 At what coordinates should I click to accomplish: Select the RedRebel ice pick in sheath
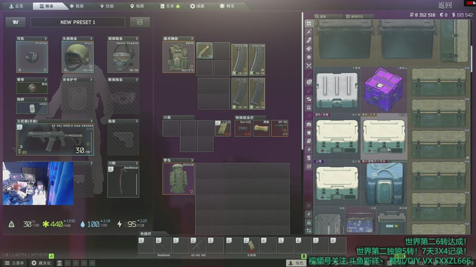(x=123, y=181)
